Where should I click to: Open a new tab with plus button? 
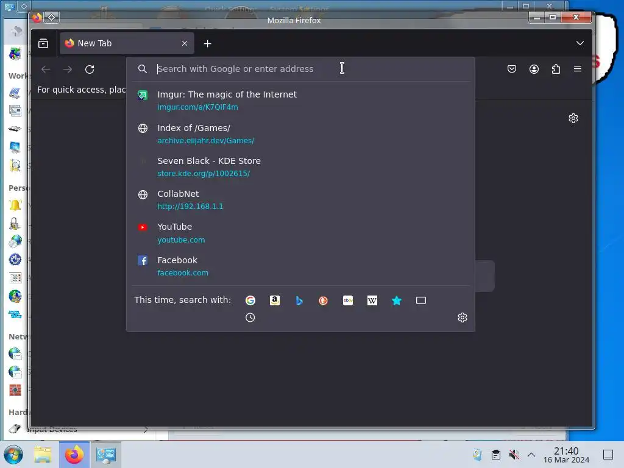pyautogui.click(x=207, y=44)
